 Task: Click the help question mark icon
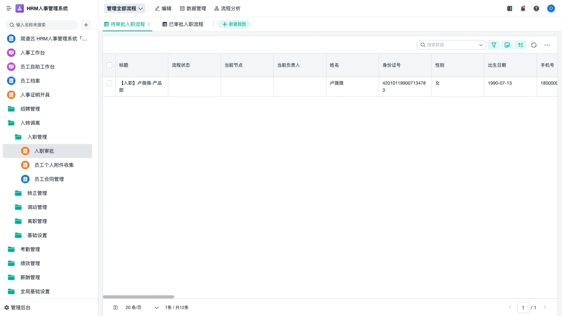[536, 8]
